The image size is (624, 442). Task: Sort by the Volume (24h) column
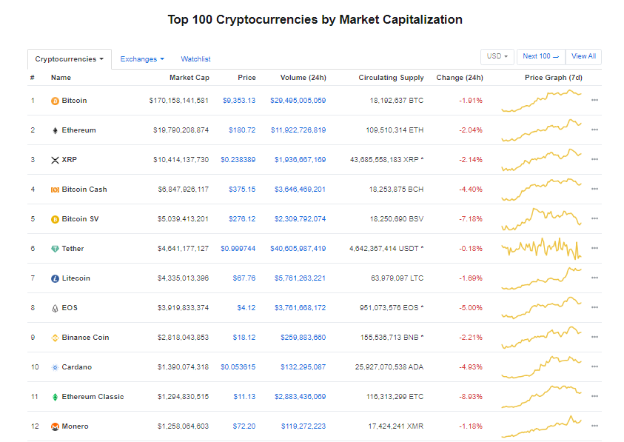(303, 78)
